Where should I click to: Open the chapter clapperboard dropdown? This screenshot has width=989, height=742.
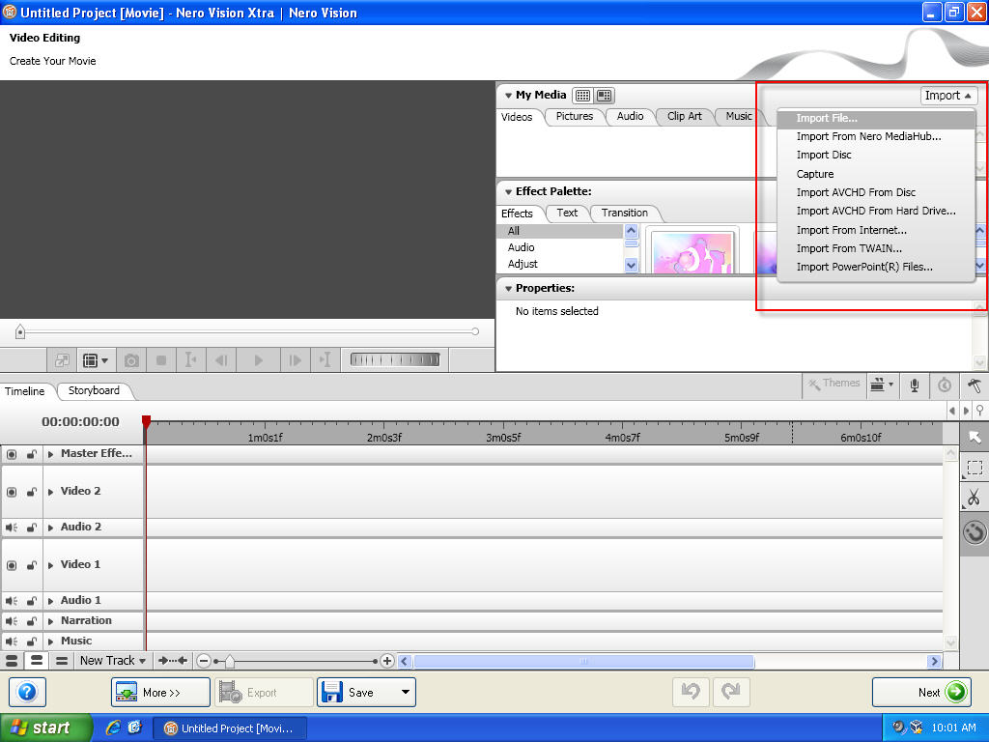pyautogui.click(x=882, y=385)
